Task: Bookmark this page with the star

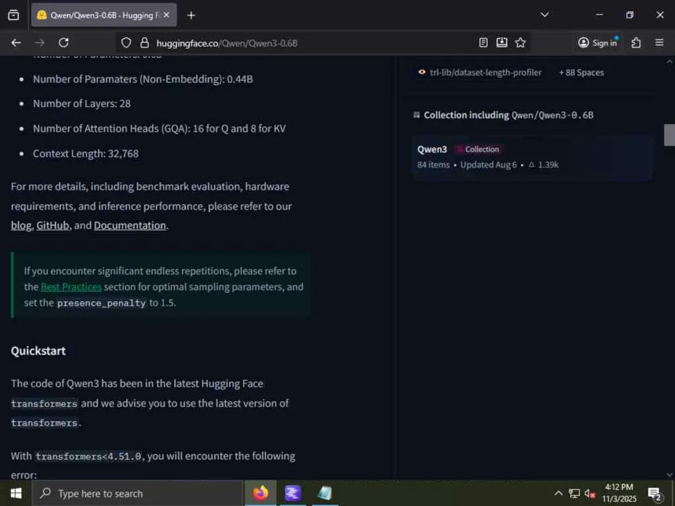Action: tap(521, 43)
